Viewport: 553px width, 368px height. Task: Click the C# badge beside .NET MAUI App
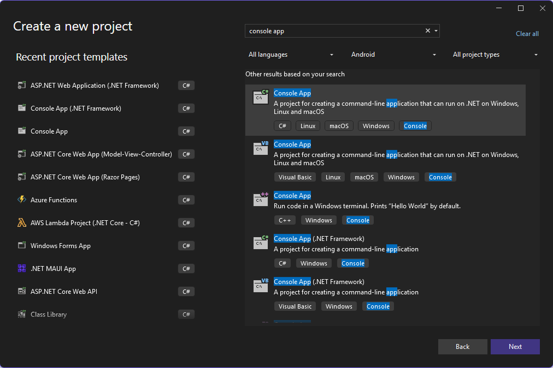coord(186,269)
